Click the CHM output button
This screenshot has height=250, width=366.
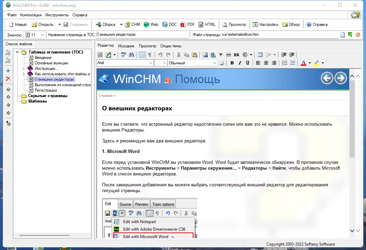tap(132, 25)
